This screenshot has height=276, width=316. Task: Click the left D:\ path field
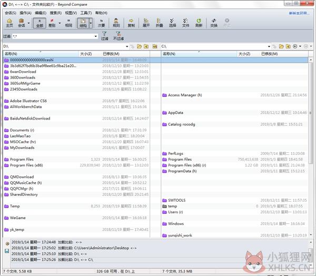(x=64, y=46)
